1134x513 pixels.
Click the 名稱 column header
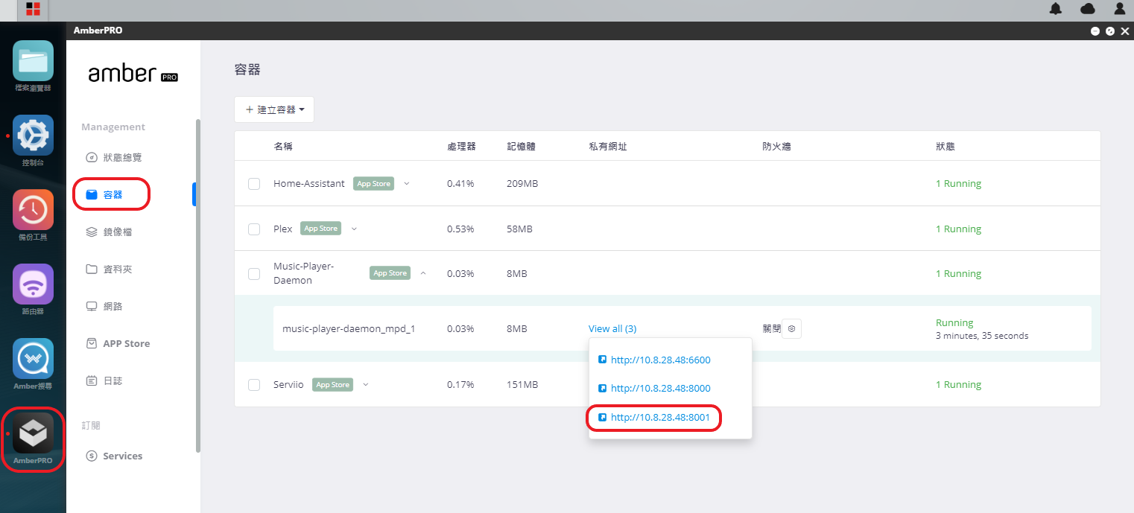[x=283, y=147]
